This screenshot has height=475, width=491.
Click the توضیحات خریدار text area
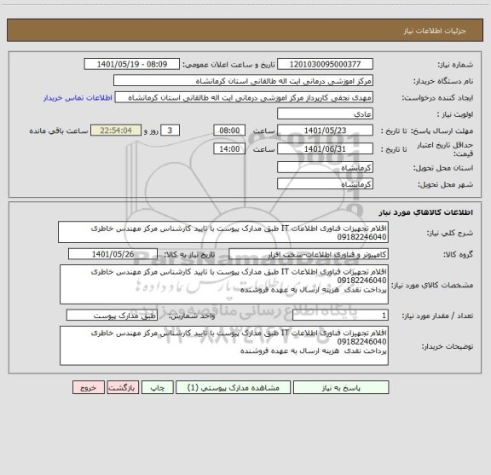224,345
